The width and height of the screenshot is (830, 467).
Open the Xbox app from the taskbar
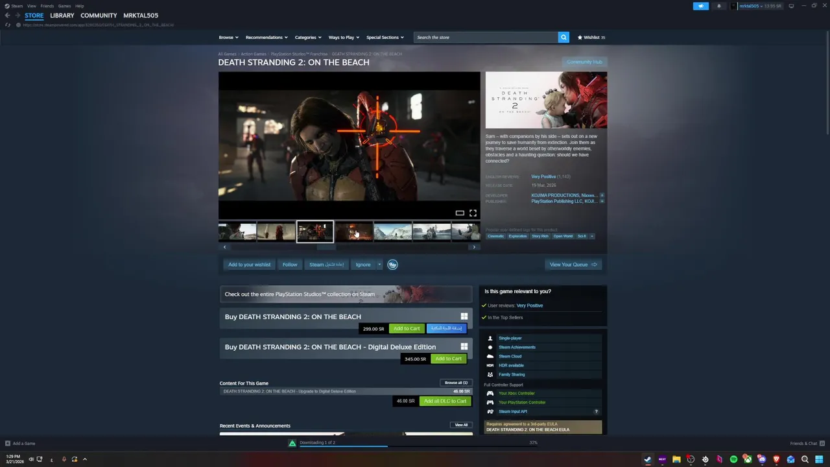(x=748, y=459)
